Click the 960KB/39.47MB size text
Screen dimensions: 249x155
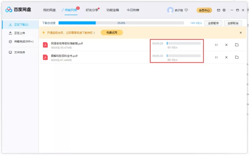(61, 48)
